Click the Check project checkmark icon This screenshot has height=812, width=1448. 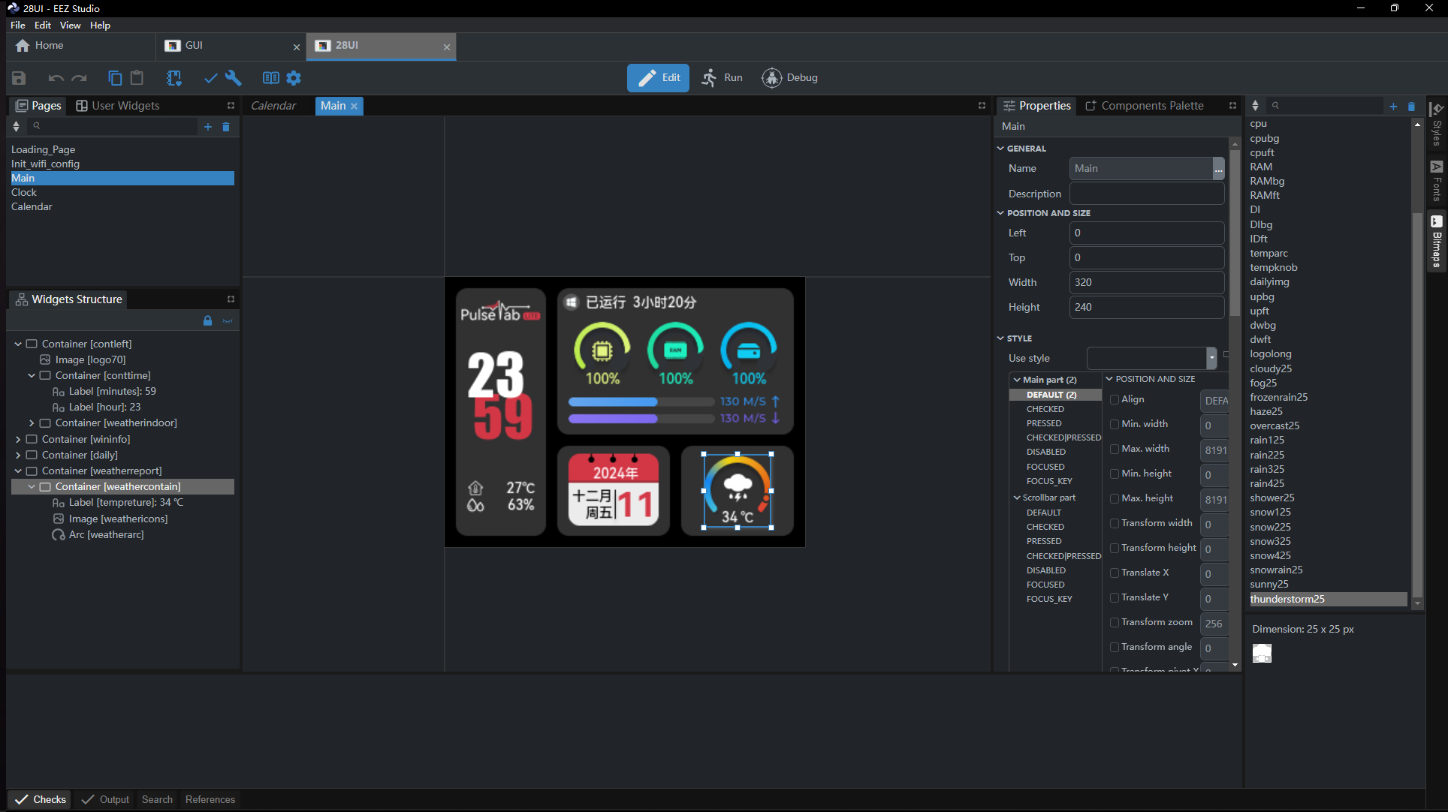211,78
